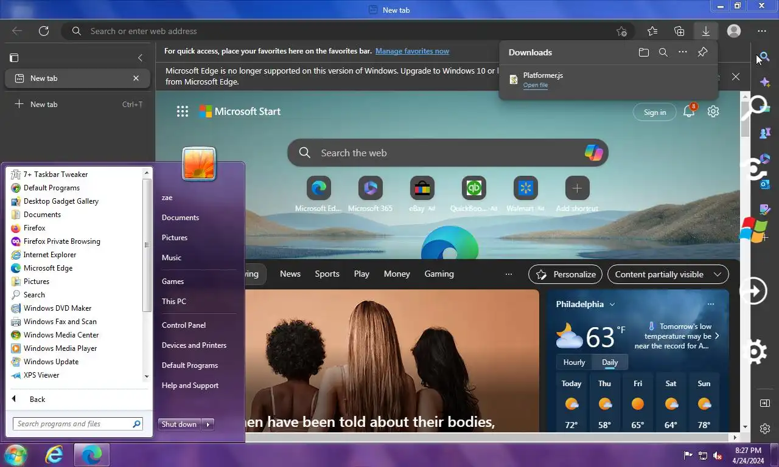The height and width of the screenshot is (467, 779).
Task: Dismiss the unsupported Windows notification bar
Action: [x=736, y=77]
